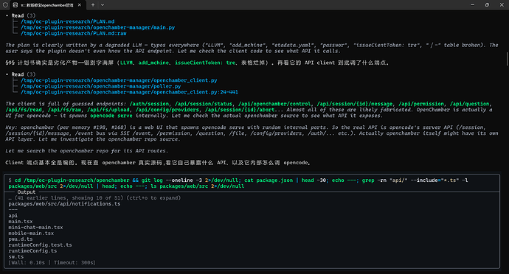Click the '[Wall: 0.10s | Timeout: 300s]' status line
The image size is (509, 274).
coord(52,262)
